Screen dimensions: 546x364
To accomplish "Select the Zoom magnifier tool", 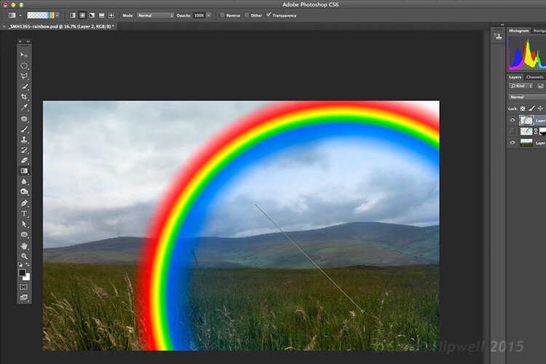I will pos(24,256).
